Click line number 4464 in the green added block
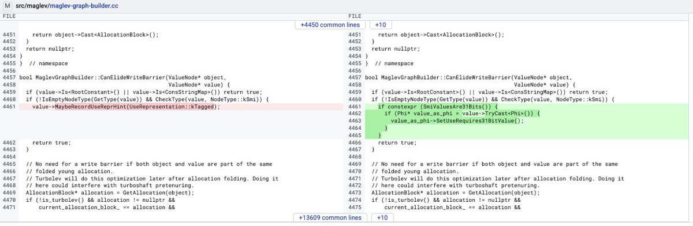 coord(355,127)
